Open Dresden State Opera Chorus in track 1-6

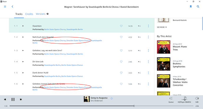click(x=78, y=87)
